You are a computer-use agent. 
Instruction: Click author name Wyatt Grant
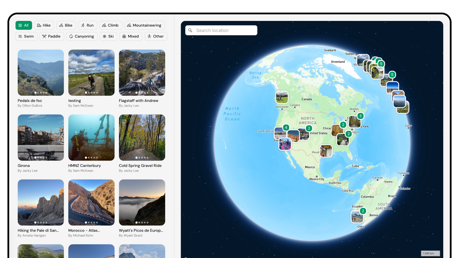click(133, 236)
